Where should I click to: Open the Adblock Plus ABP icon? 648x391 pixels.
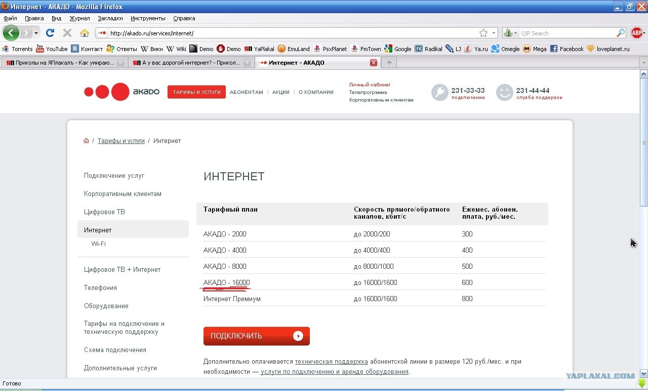637,33
